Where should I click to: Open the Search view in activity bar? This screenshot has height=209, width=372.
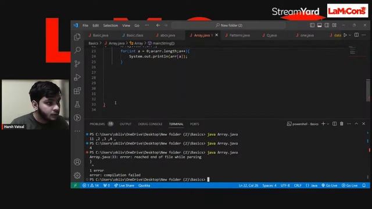coord(77,50)
